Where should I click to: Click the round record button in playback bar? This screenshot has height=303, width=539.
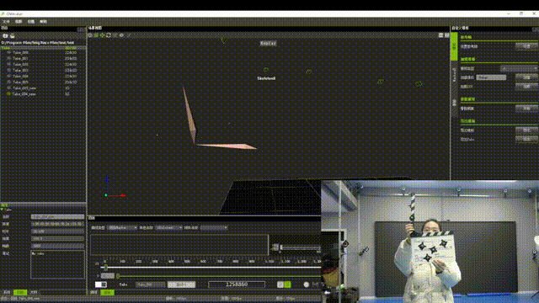pos(307,284)
